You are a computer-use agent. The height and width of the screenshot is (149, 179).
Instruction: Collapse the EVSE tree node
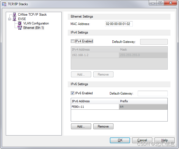(x=9, y=19)
